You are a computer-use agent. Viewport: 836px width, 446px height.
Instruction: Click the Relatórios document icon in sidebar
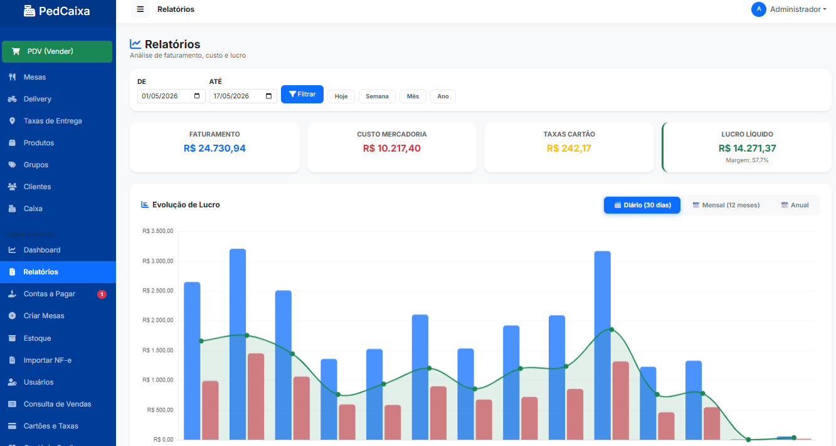click(x=12, y=272)
